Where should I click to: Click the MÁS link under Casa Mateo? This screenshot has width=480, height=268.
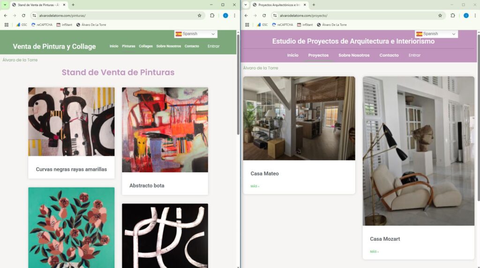(x=255, y=186)
